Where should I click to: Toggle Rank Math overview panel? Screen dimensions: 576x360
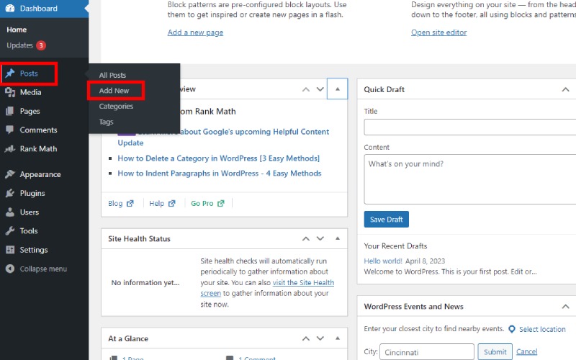(337, 89)
